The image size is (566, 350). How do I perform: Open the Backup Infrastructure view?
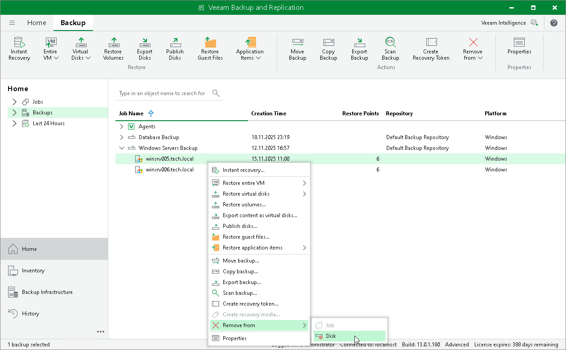[54, 292]
